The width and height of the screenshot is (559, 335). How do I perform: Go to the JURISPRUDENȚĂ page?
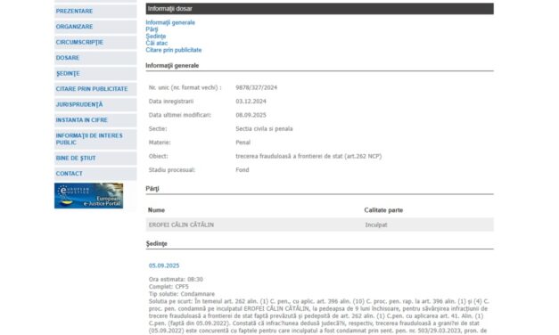pyautogui.click(x=95, y=104)
